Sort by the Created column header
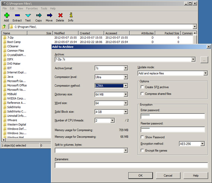The width and height of the screenshot is (212, 183). [x=91, y=33]
